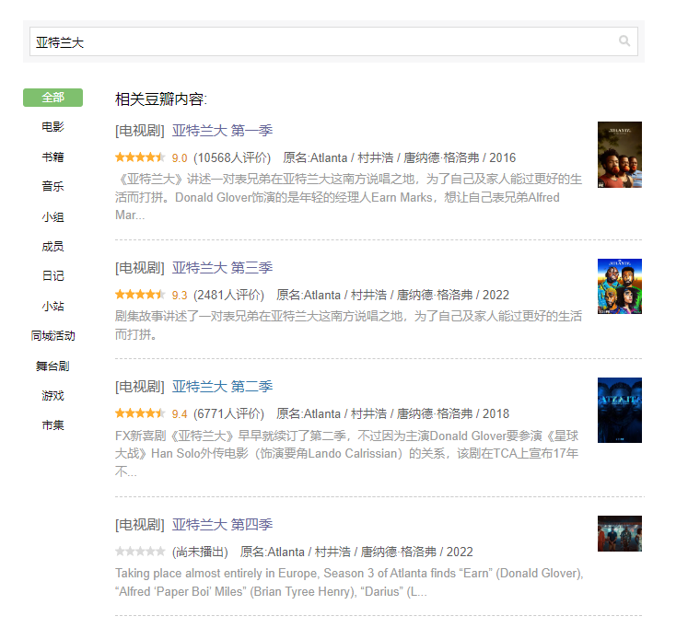The width and height of the screenshot is (688, 628).
Task: Click the 第四季 poster thumbnail
Action: [x=620, y=534]
